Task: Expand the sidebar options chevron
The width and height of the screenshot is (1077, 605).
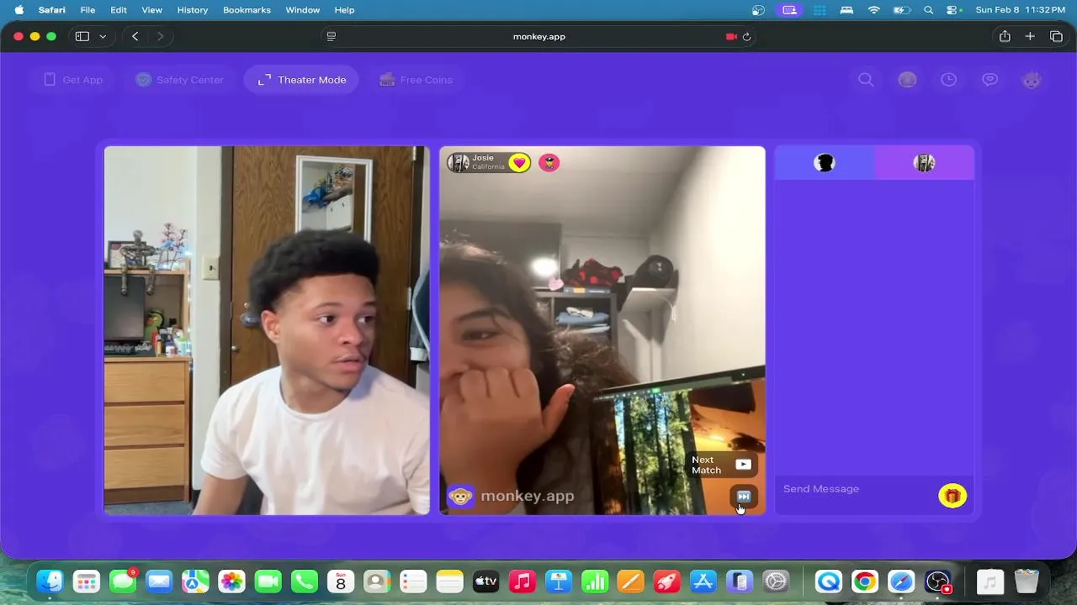Action: tap(103, 36)
